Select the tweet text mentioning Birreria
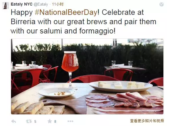Viewport: 175px width, 126px height. [x=83, y=22]
